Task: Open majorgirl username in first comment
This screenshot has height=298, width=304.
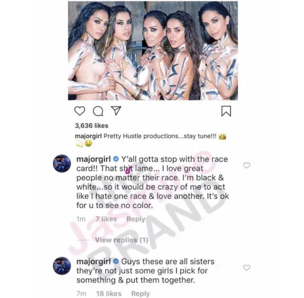Action: pyautogui.click(x=93, y=159)
